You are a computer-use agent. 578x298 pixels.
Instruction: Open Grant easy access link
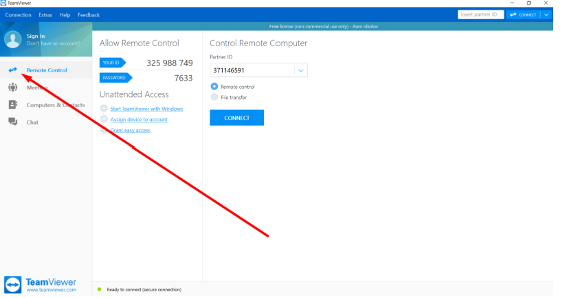click(131, 130)
